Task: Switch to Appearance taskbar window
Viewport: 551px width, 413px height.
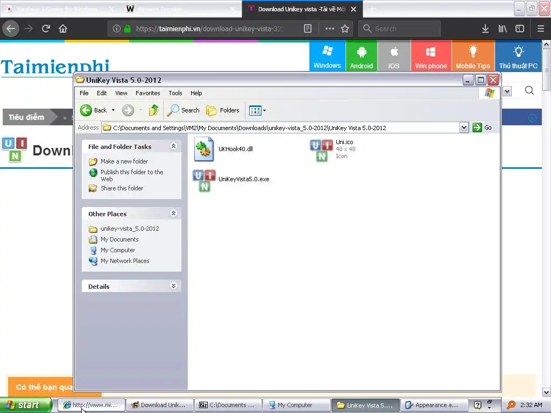Action: (434, 405)
